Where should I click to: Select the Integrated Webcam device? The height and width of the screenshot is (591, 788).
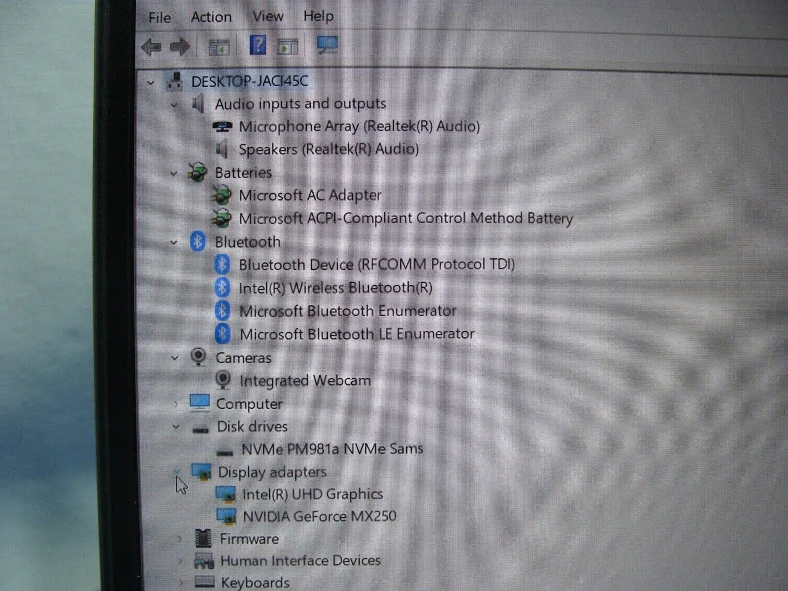click(305, 381)
